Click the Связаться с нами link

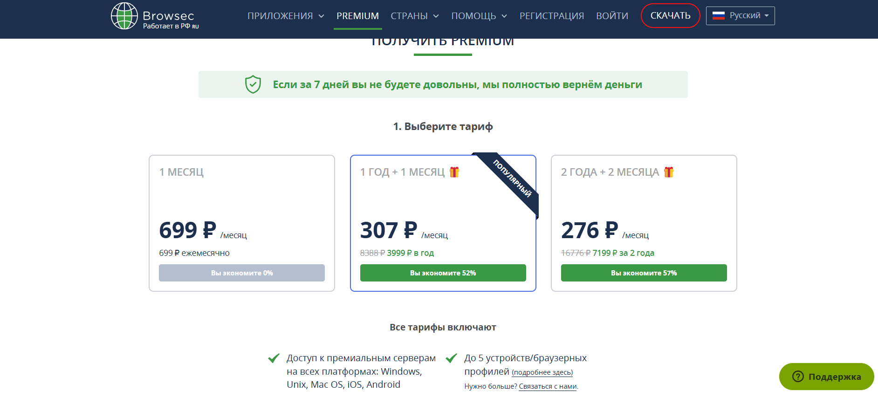coord(547,386)
